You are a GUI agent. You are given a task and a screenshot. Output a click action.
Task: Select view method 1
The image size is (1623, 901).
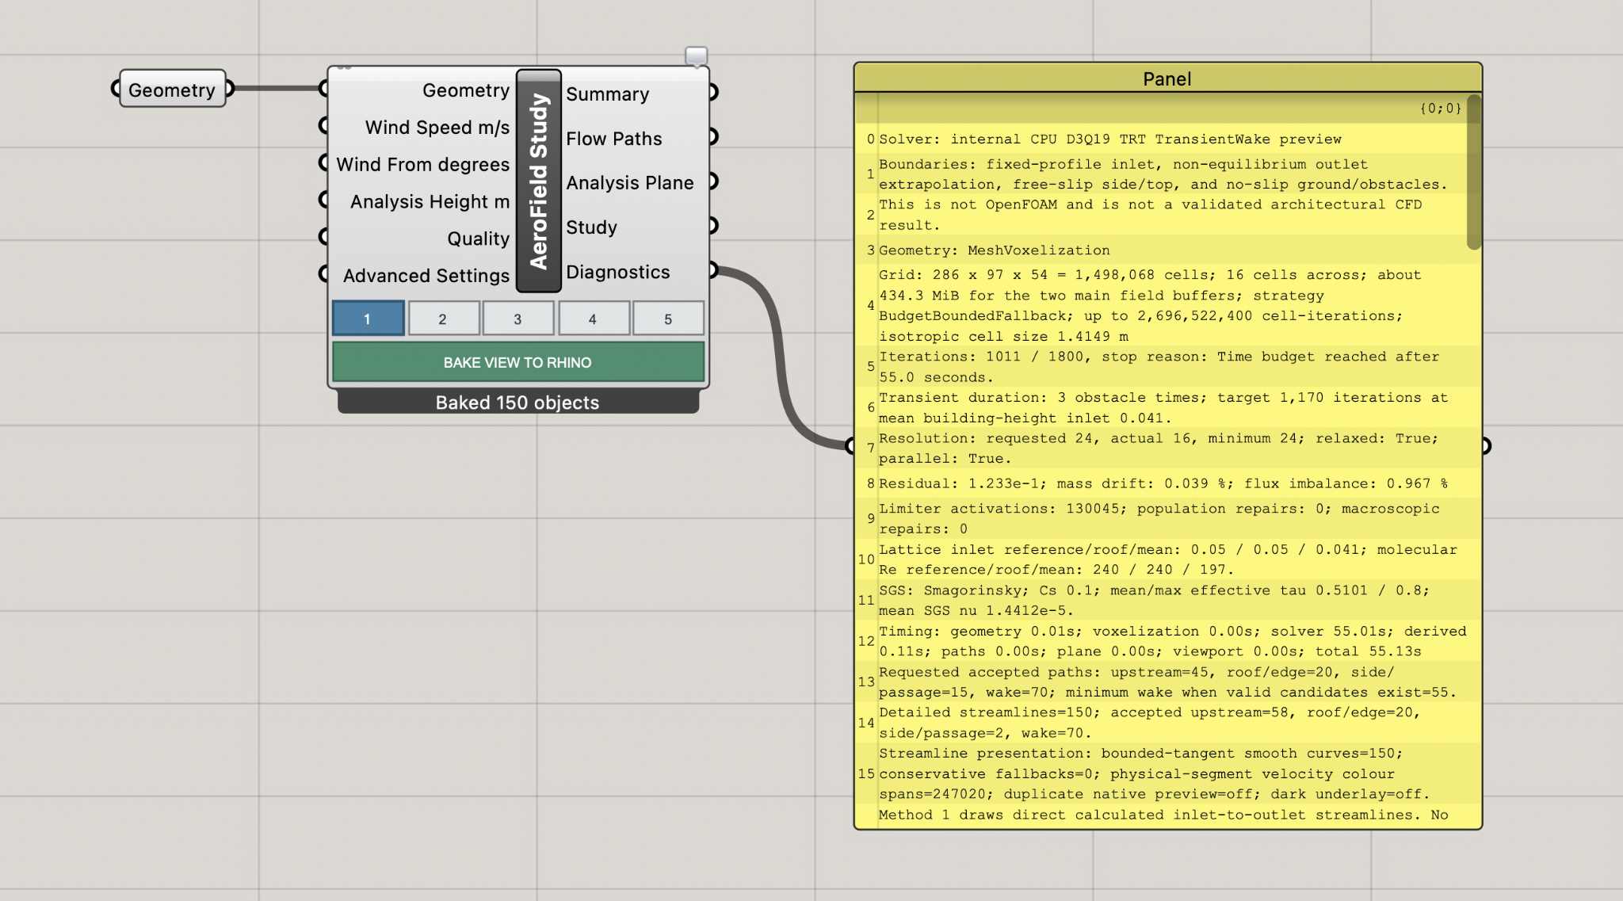coord(368,319)
